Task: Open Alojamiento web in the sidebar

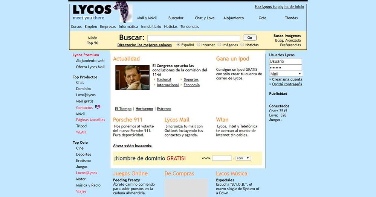Action: (90, 61)
